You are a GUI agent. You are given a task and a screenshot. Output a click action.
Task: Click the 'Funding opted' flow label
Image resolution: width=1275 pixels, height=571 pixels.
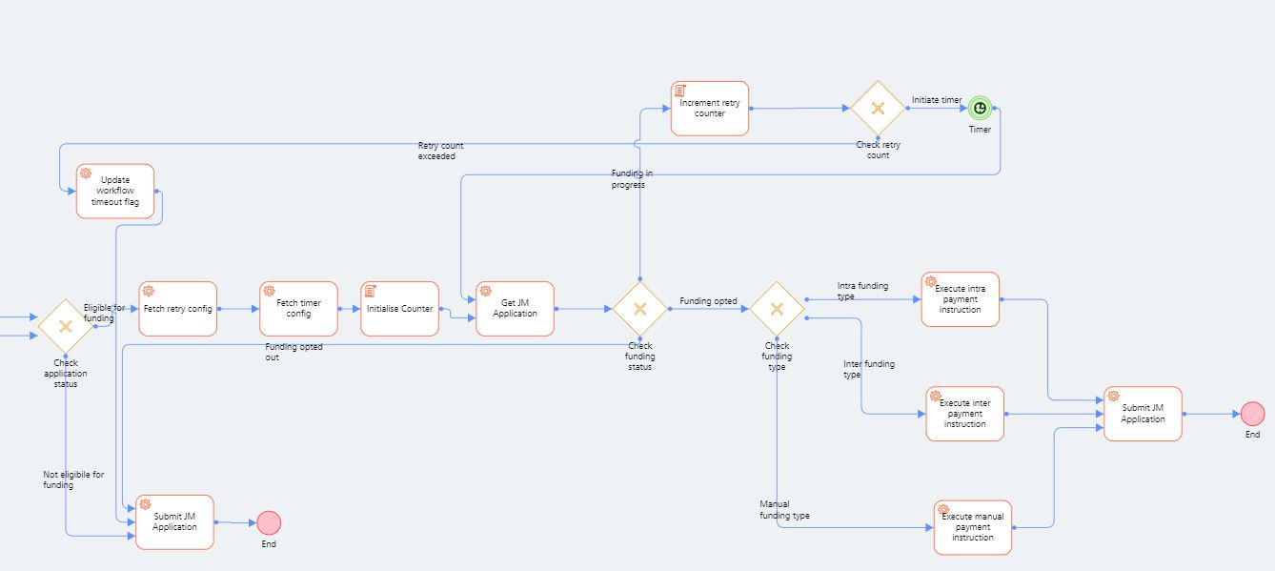pos(708,301)
